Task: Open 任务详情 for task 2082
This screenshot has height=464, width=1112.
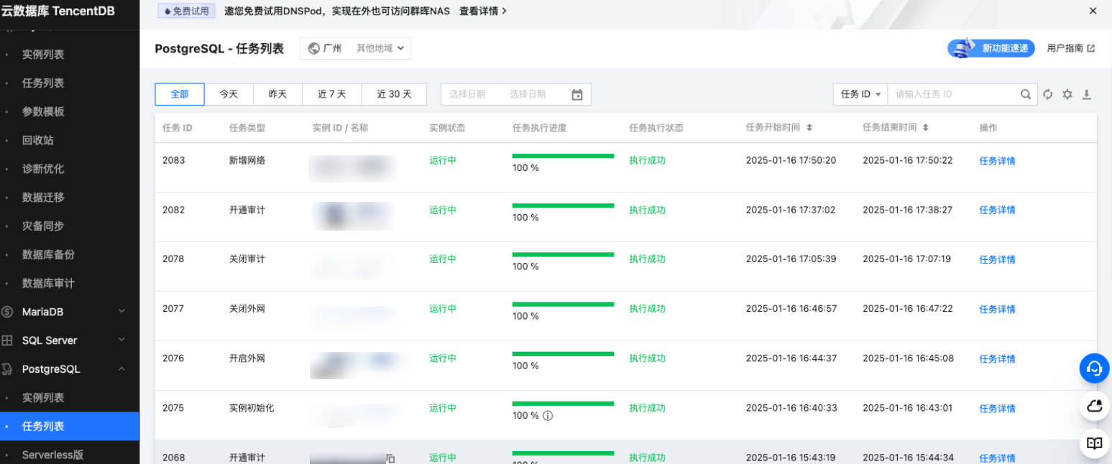Action: (997, 210)
